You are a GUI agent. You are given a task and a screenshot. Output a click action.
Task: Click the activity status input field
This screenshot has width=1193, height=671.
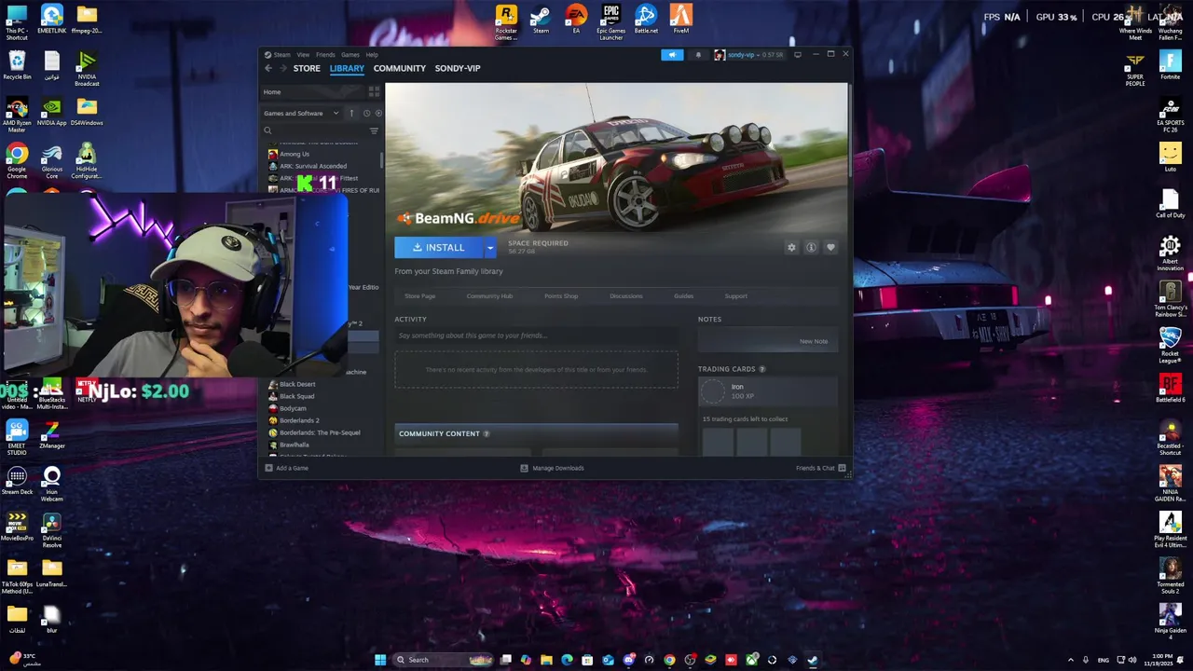(536, 335)
